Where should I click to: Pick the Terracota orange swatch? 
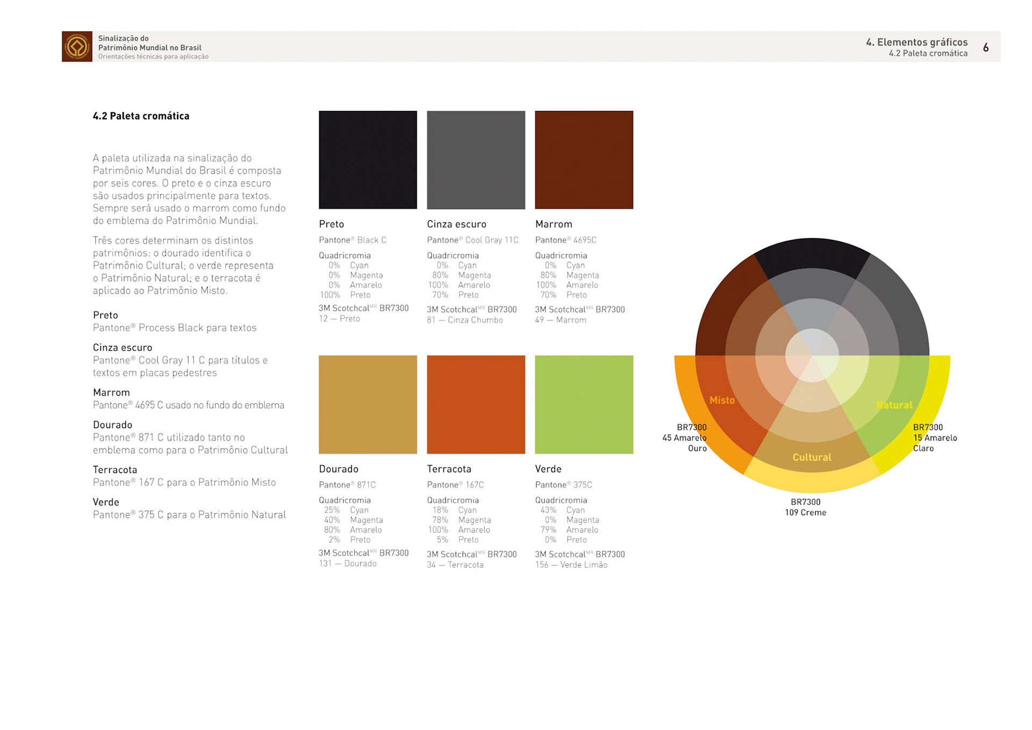476,404
